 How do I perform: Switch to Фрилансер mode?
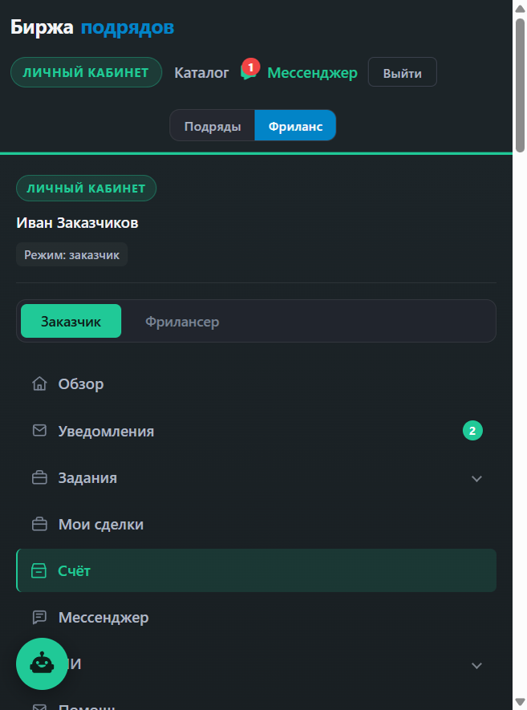click(182, 322)
